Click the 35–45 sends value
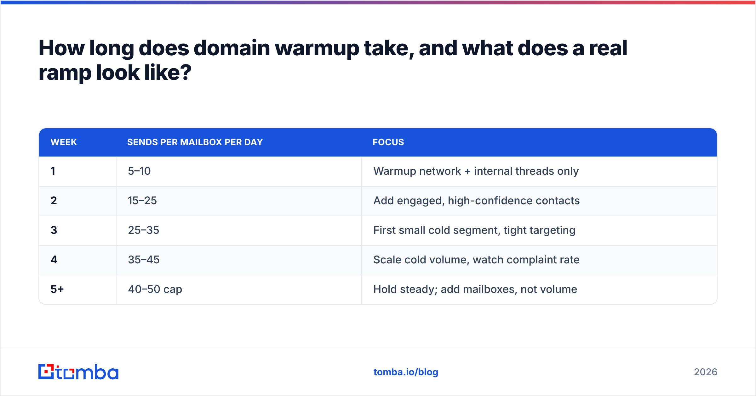756x396 pixels. (144, 260)
